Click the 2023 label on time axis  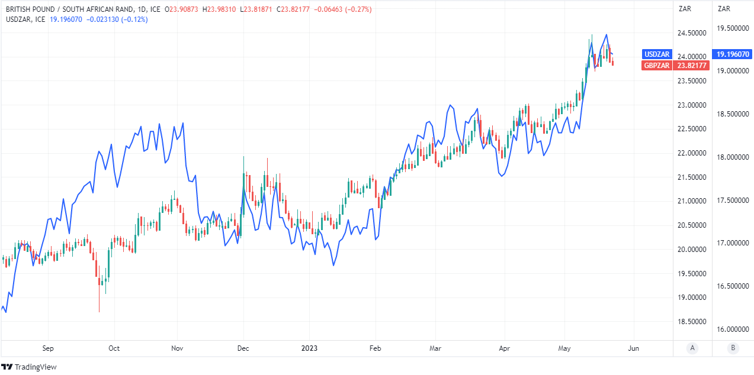309,348
